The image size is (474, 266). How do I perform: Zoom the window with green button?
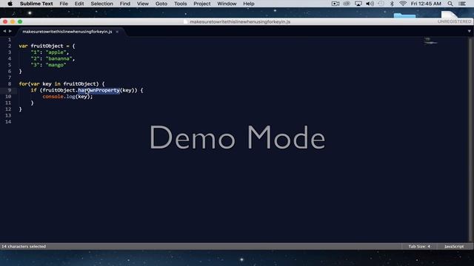tap(20, 21)
